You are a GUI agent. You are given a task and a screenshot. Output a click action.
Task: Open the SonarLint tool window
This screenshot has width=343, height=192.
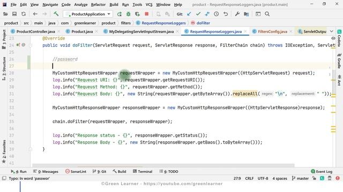tap(76, 172)
